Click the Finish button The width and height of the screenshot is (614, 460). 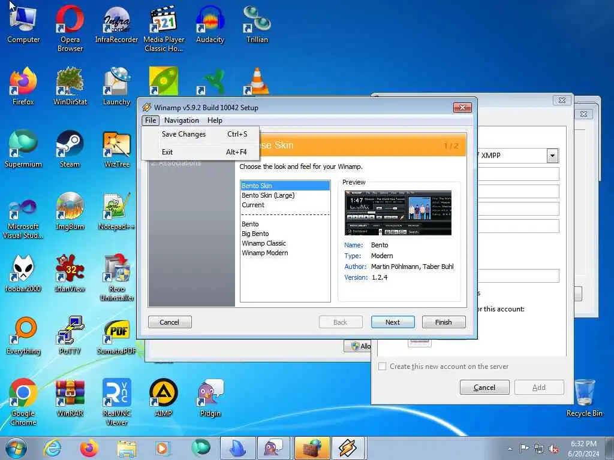pyautogui.click(x=444, y=322)
